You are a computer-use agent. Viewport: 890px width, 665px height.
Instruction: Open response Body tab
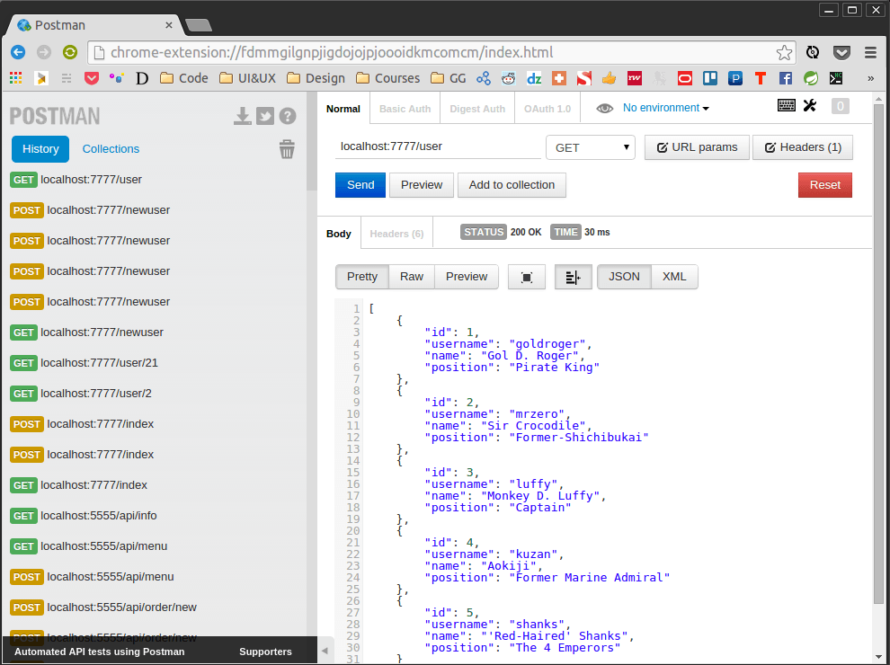coord(339,234)
